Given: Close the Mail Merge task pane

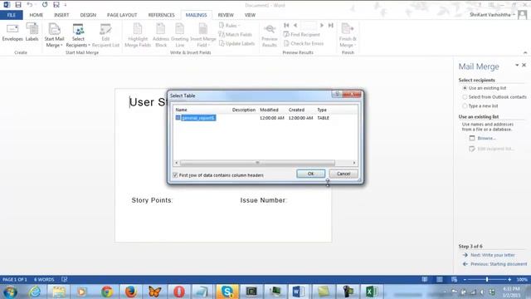Looking at the screenshot, I should (524, 65).
